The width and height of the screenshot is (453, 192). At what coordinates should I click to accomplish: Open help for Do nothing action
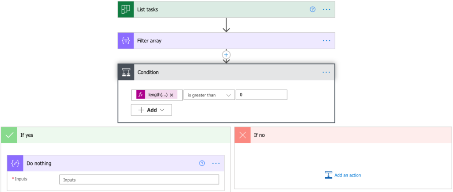pos(202,163)
